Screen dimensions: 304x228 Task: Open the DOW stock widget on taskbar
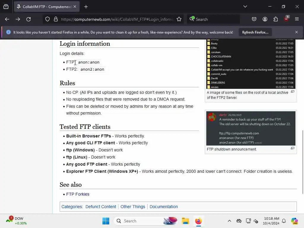tap(16, 221)
